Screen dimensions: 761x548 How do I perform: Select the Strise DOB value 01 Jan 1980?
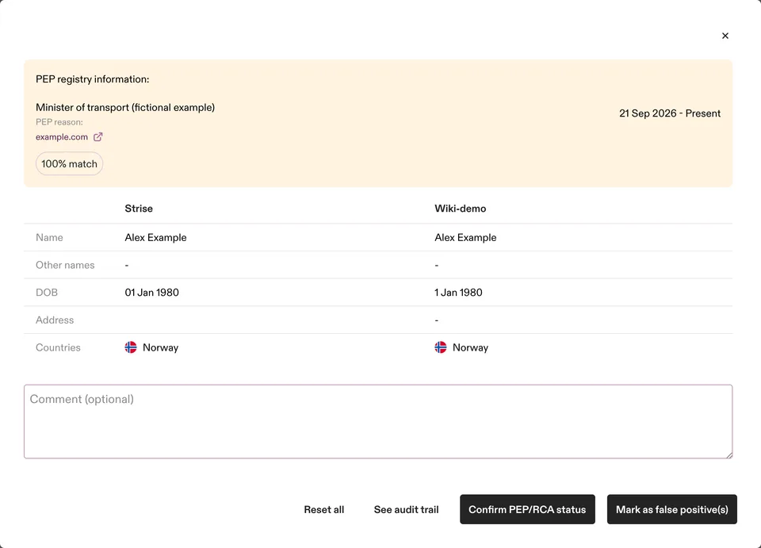click(152, 293)
